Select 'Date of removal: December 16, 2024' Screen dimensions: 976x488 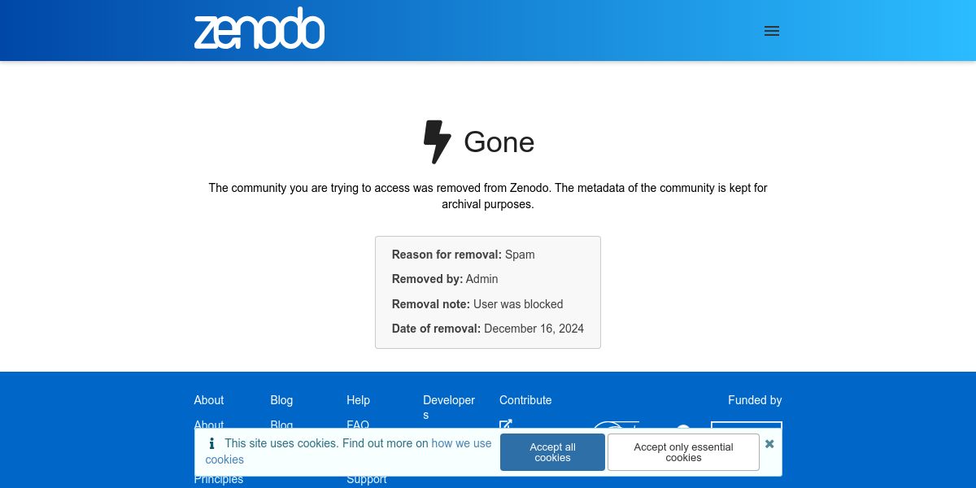pos(488,329)
